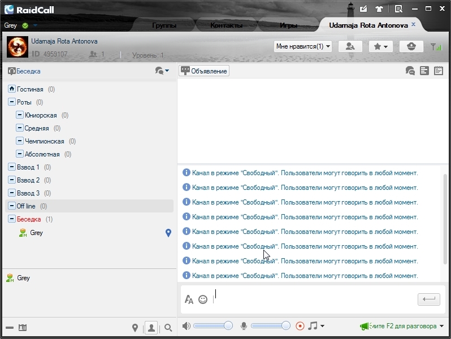Select the Взвод 3 channel
The height and width of the screenshot is (339, 451).
pos(28,193)
